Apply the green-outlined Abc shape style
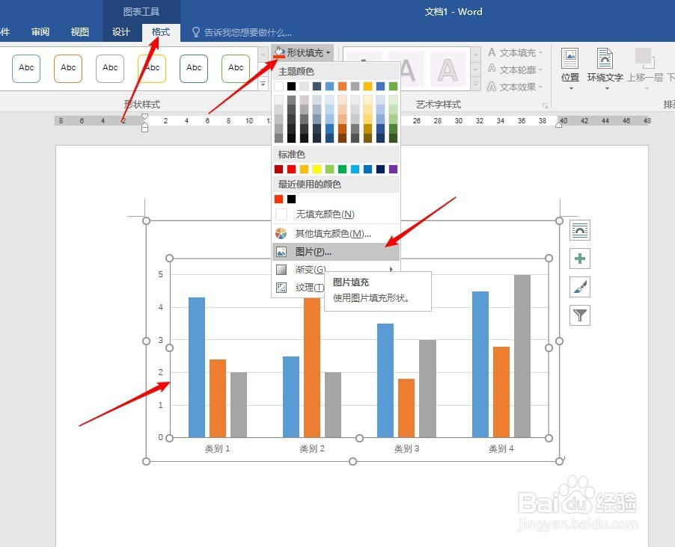675x547 pixels. click(x=236, y=68)
